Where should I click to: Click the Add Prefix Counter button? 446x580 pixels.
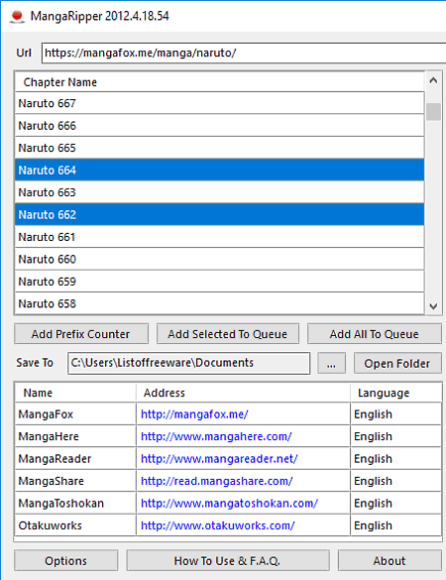(x=81, y=334)
